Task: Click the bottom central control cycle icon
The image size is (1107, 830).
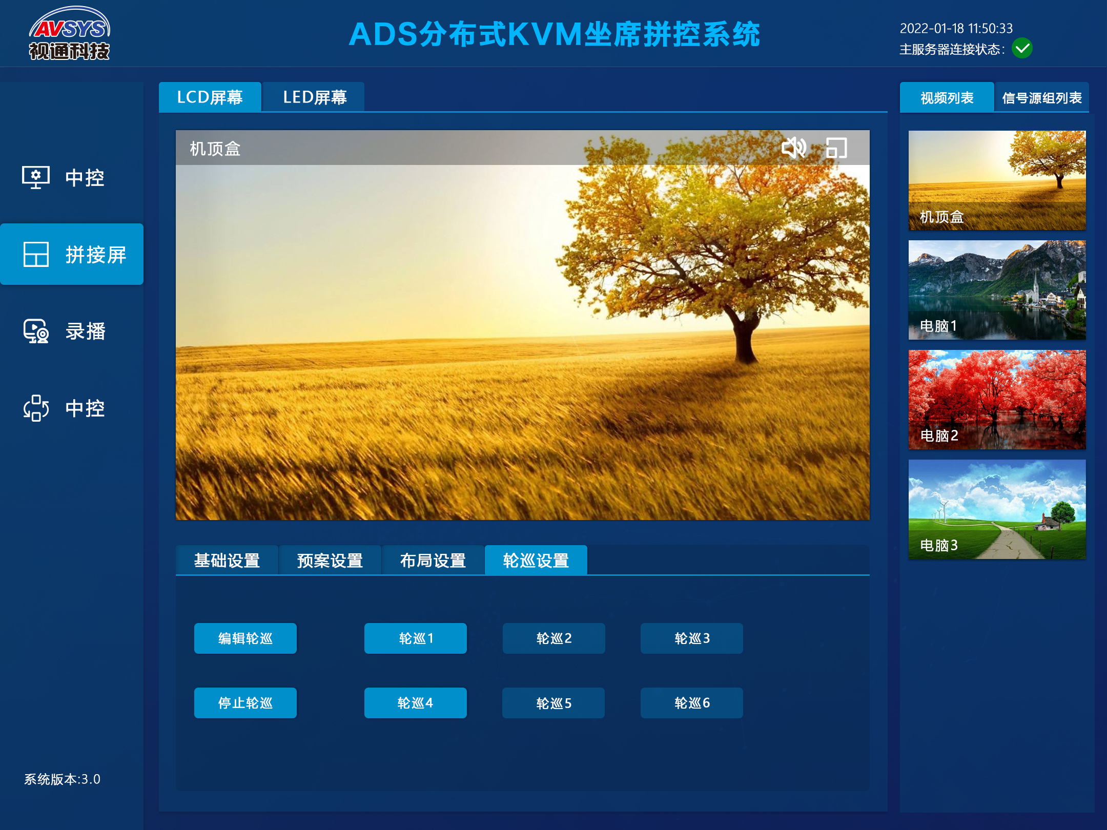Action: (x=36, y=408)
